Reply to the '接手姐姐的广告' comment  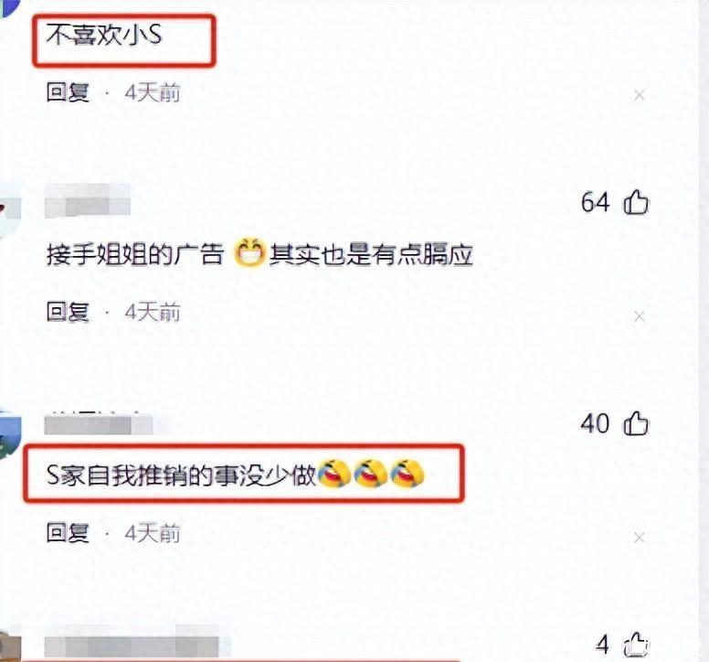68,312
